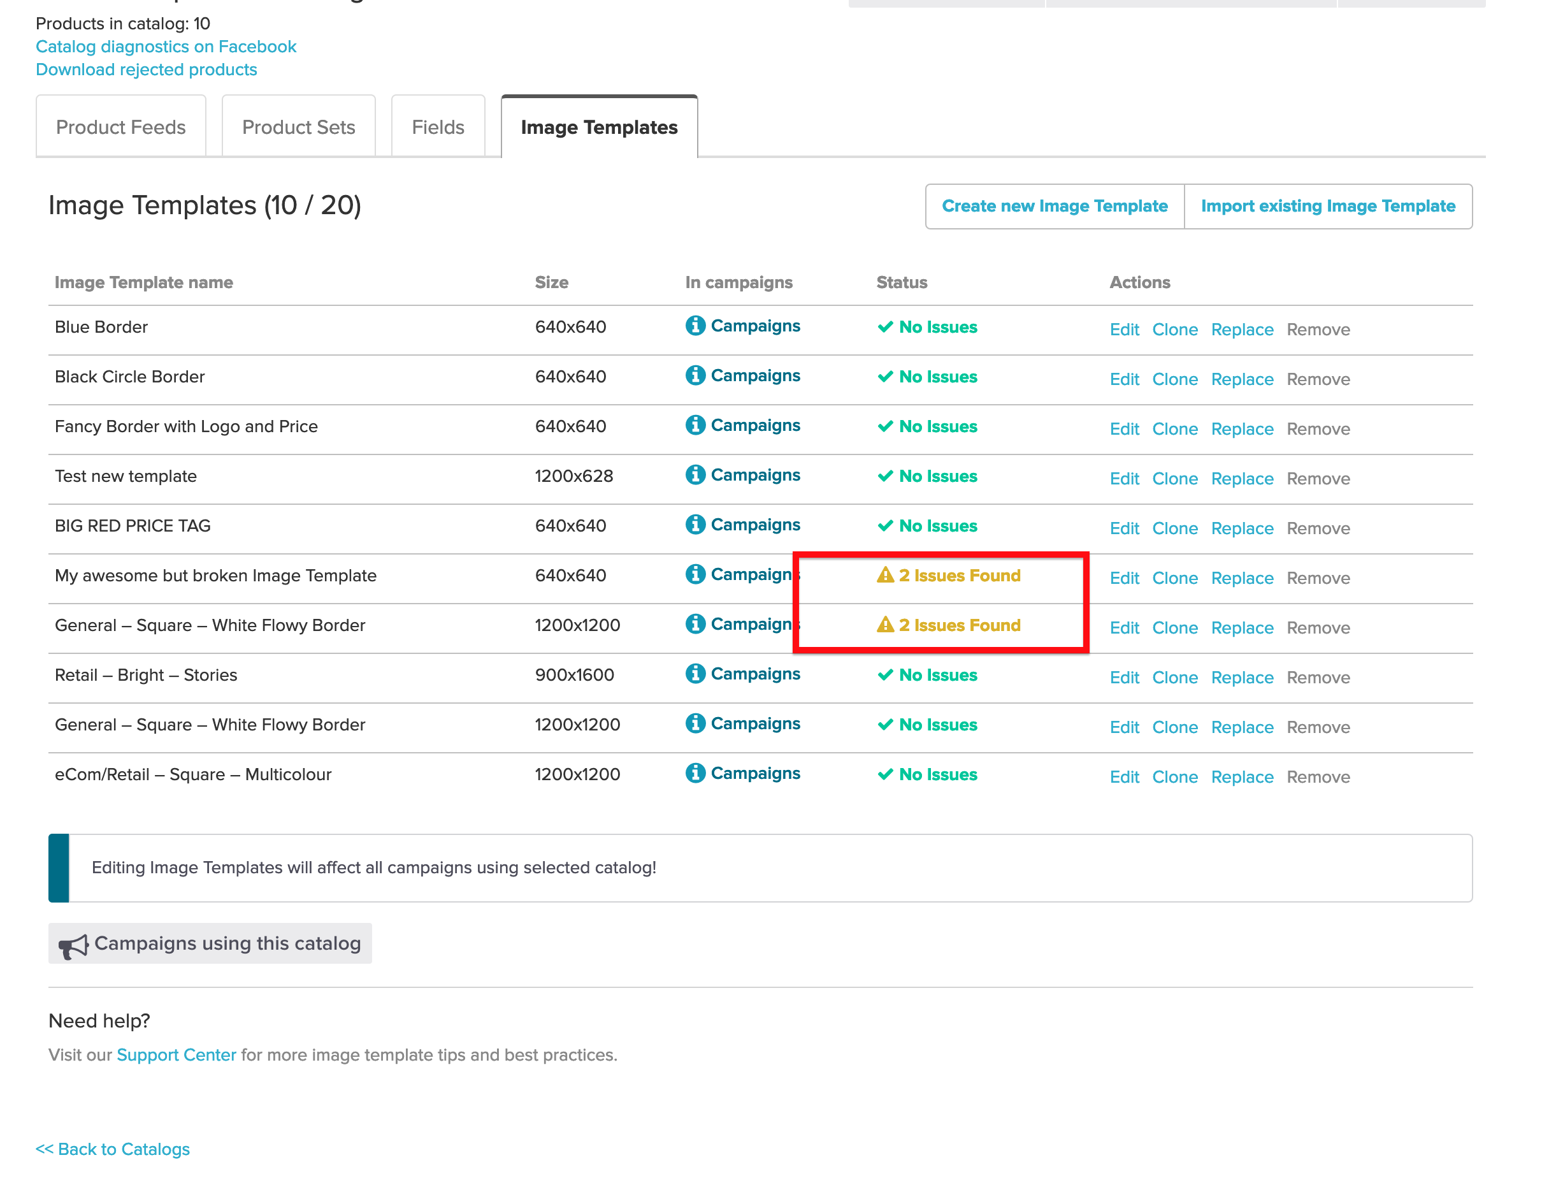Viewport: 1542px width, 1183px height.
Task: Click checkmark icon in Retail Bright Stories status
Action: point(884,674)
